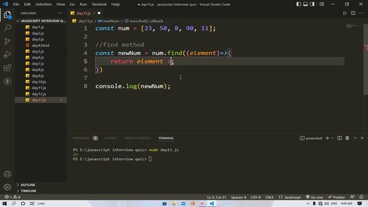Image resolution: width=368 pixels, height=207 pixels.
Task: Run the code with the play icon
Action: click(x=344, y=13)
